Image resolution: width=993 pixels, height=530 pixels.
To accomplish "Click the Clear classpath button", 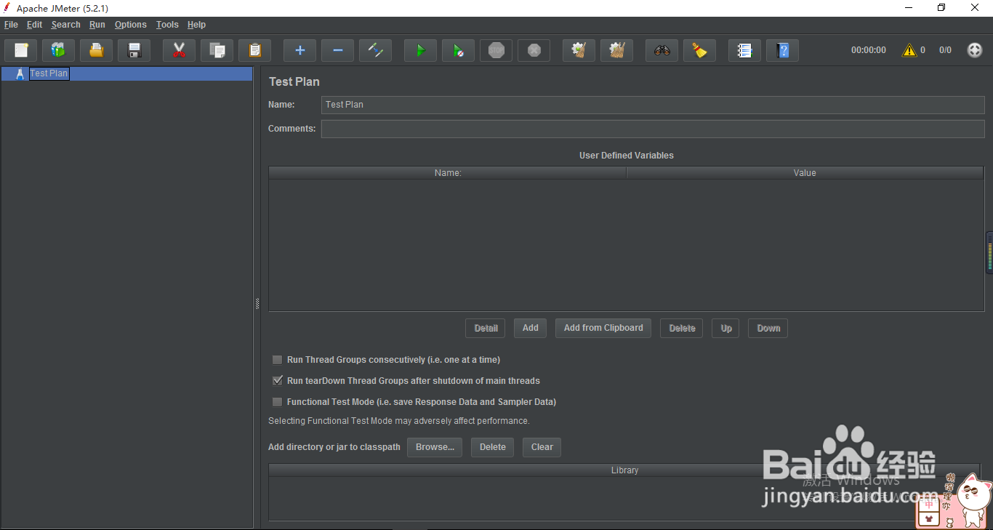I will (x=542, y=447).
